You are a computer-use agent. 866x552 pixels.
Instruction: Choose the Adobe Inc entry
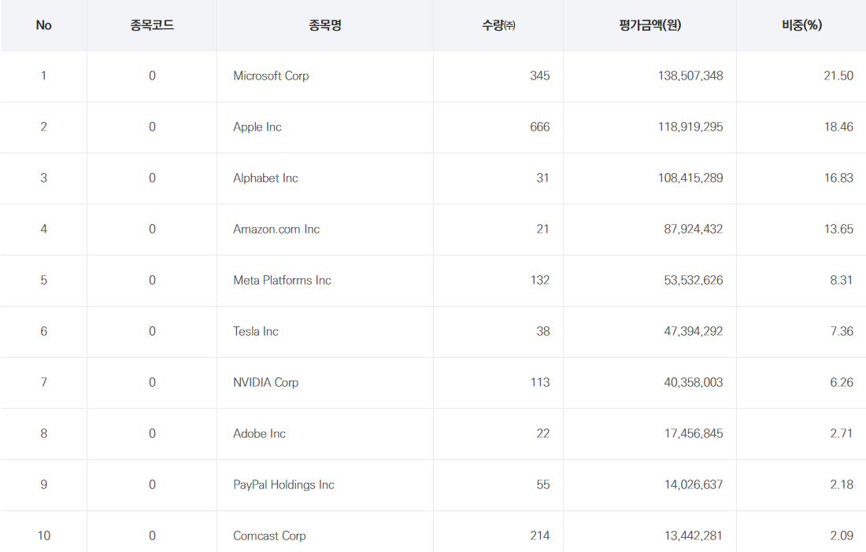point(259,434)
